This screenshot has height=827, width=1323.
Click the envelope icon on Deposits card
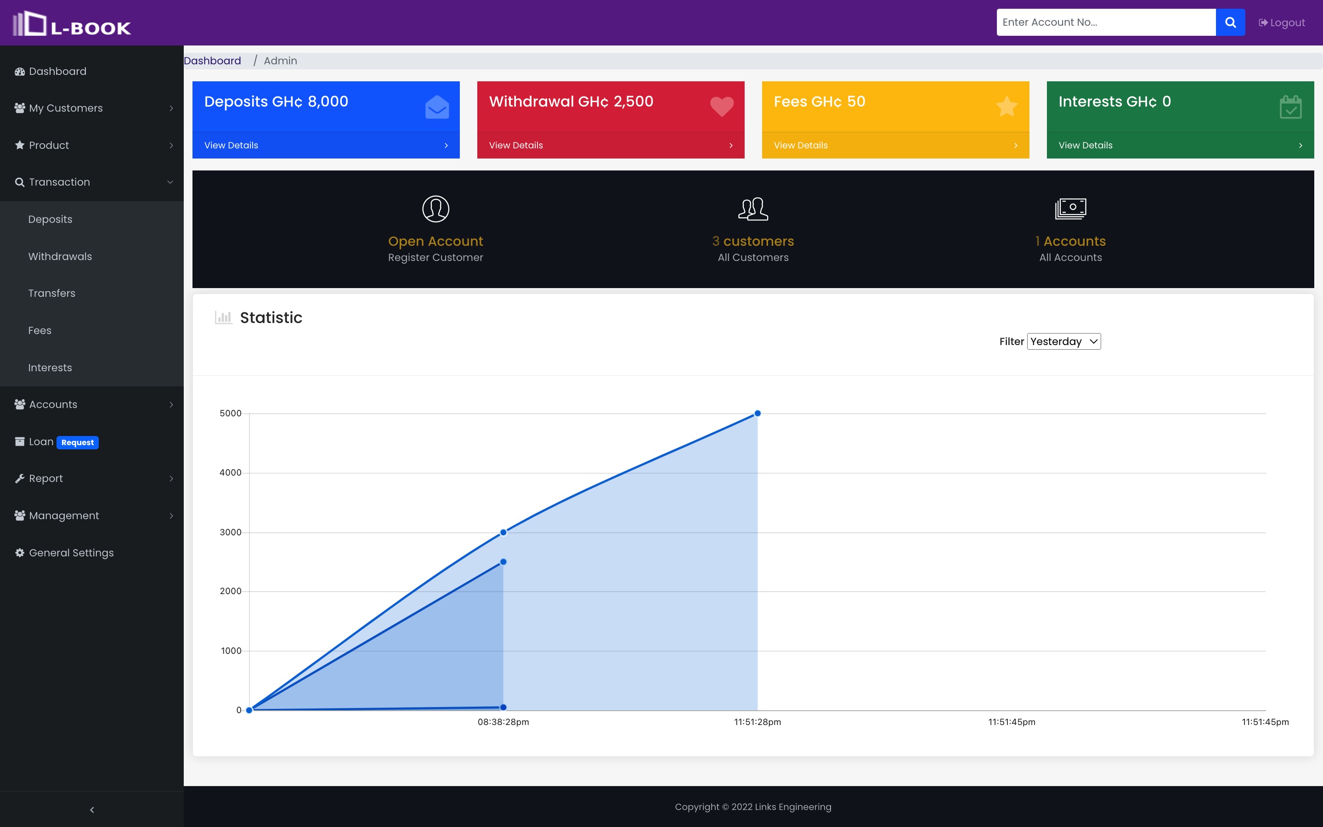point(437,107)
